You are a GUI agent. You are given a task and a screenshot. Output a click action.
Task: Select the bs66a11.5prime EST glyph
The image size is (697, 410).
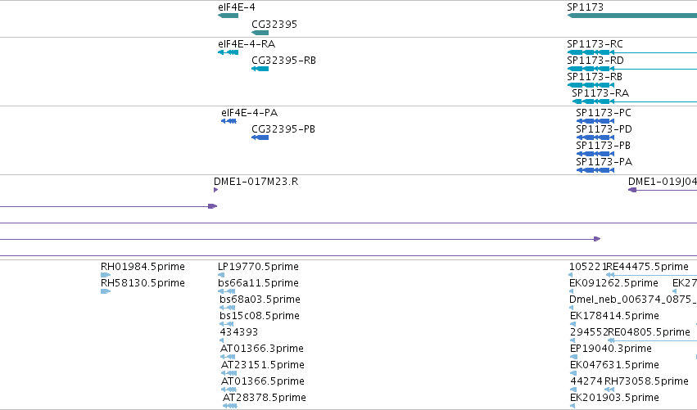(227, 291)
